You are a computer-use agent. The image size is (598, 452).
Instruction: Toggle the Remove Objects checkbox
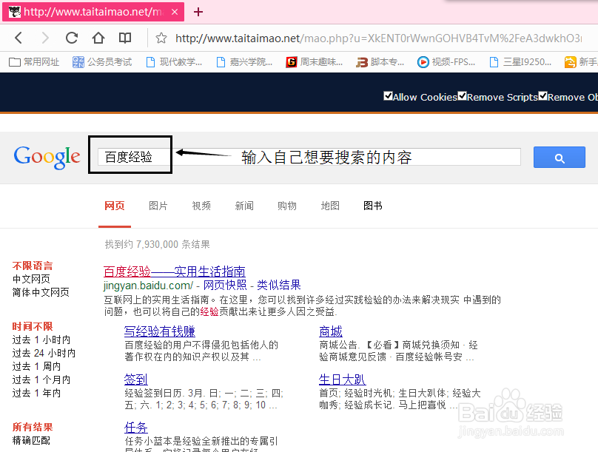[x=542, y=96]
